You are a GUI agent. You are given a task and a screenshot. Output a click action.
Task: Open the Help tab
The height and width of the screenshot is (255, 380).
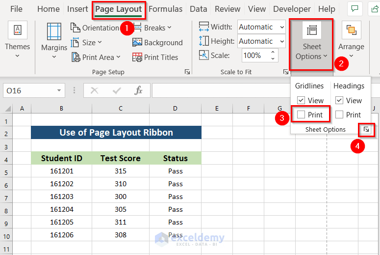pyautogui.click(x=327, y=9)
